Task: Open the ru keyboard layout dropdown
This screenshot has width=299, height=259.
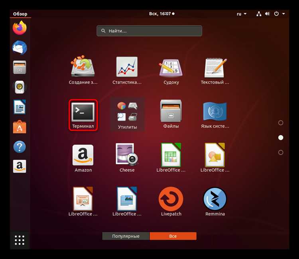Action: point(242,14)
